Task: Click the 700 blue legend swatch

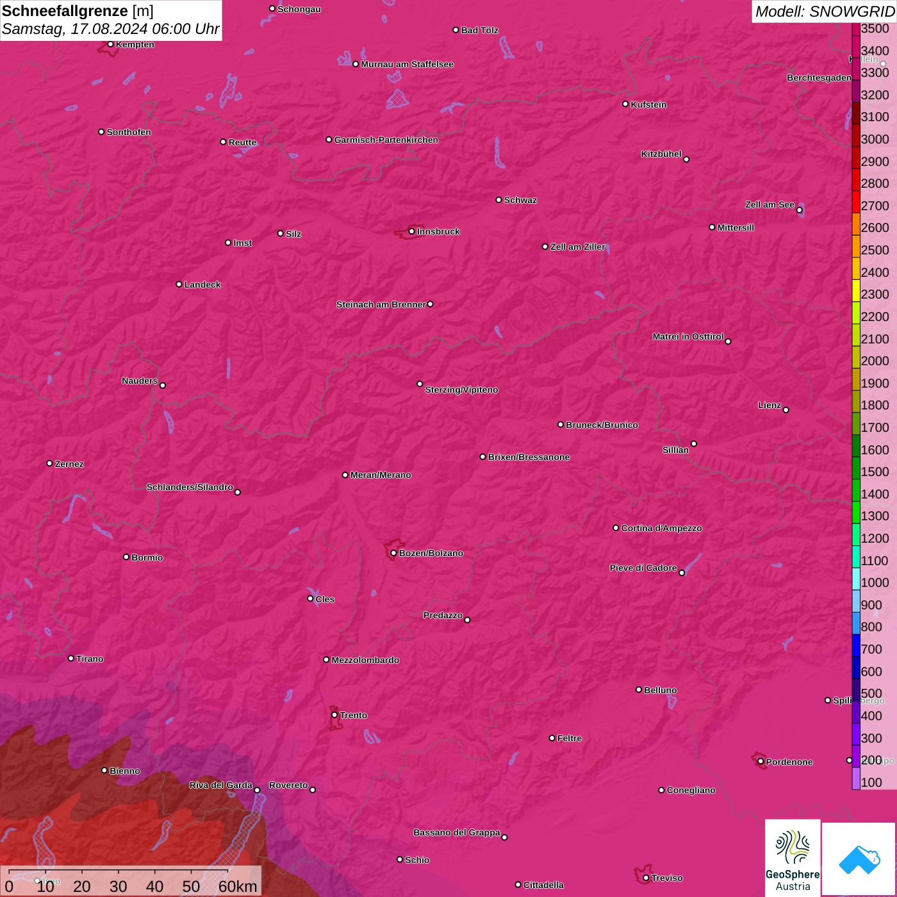Action: coord(856,646)
